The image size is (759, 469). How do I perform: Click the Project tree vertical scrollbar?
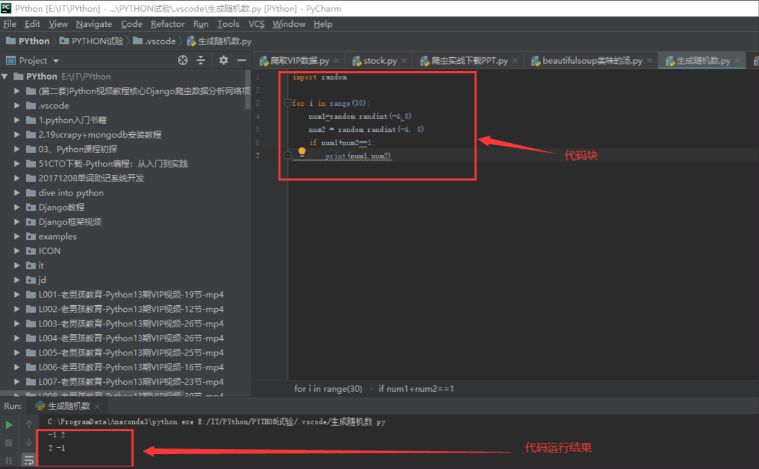(248, 89)
